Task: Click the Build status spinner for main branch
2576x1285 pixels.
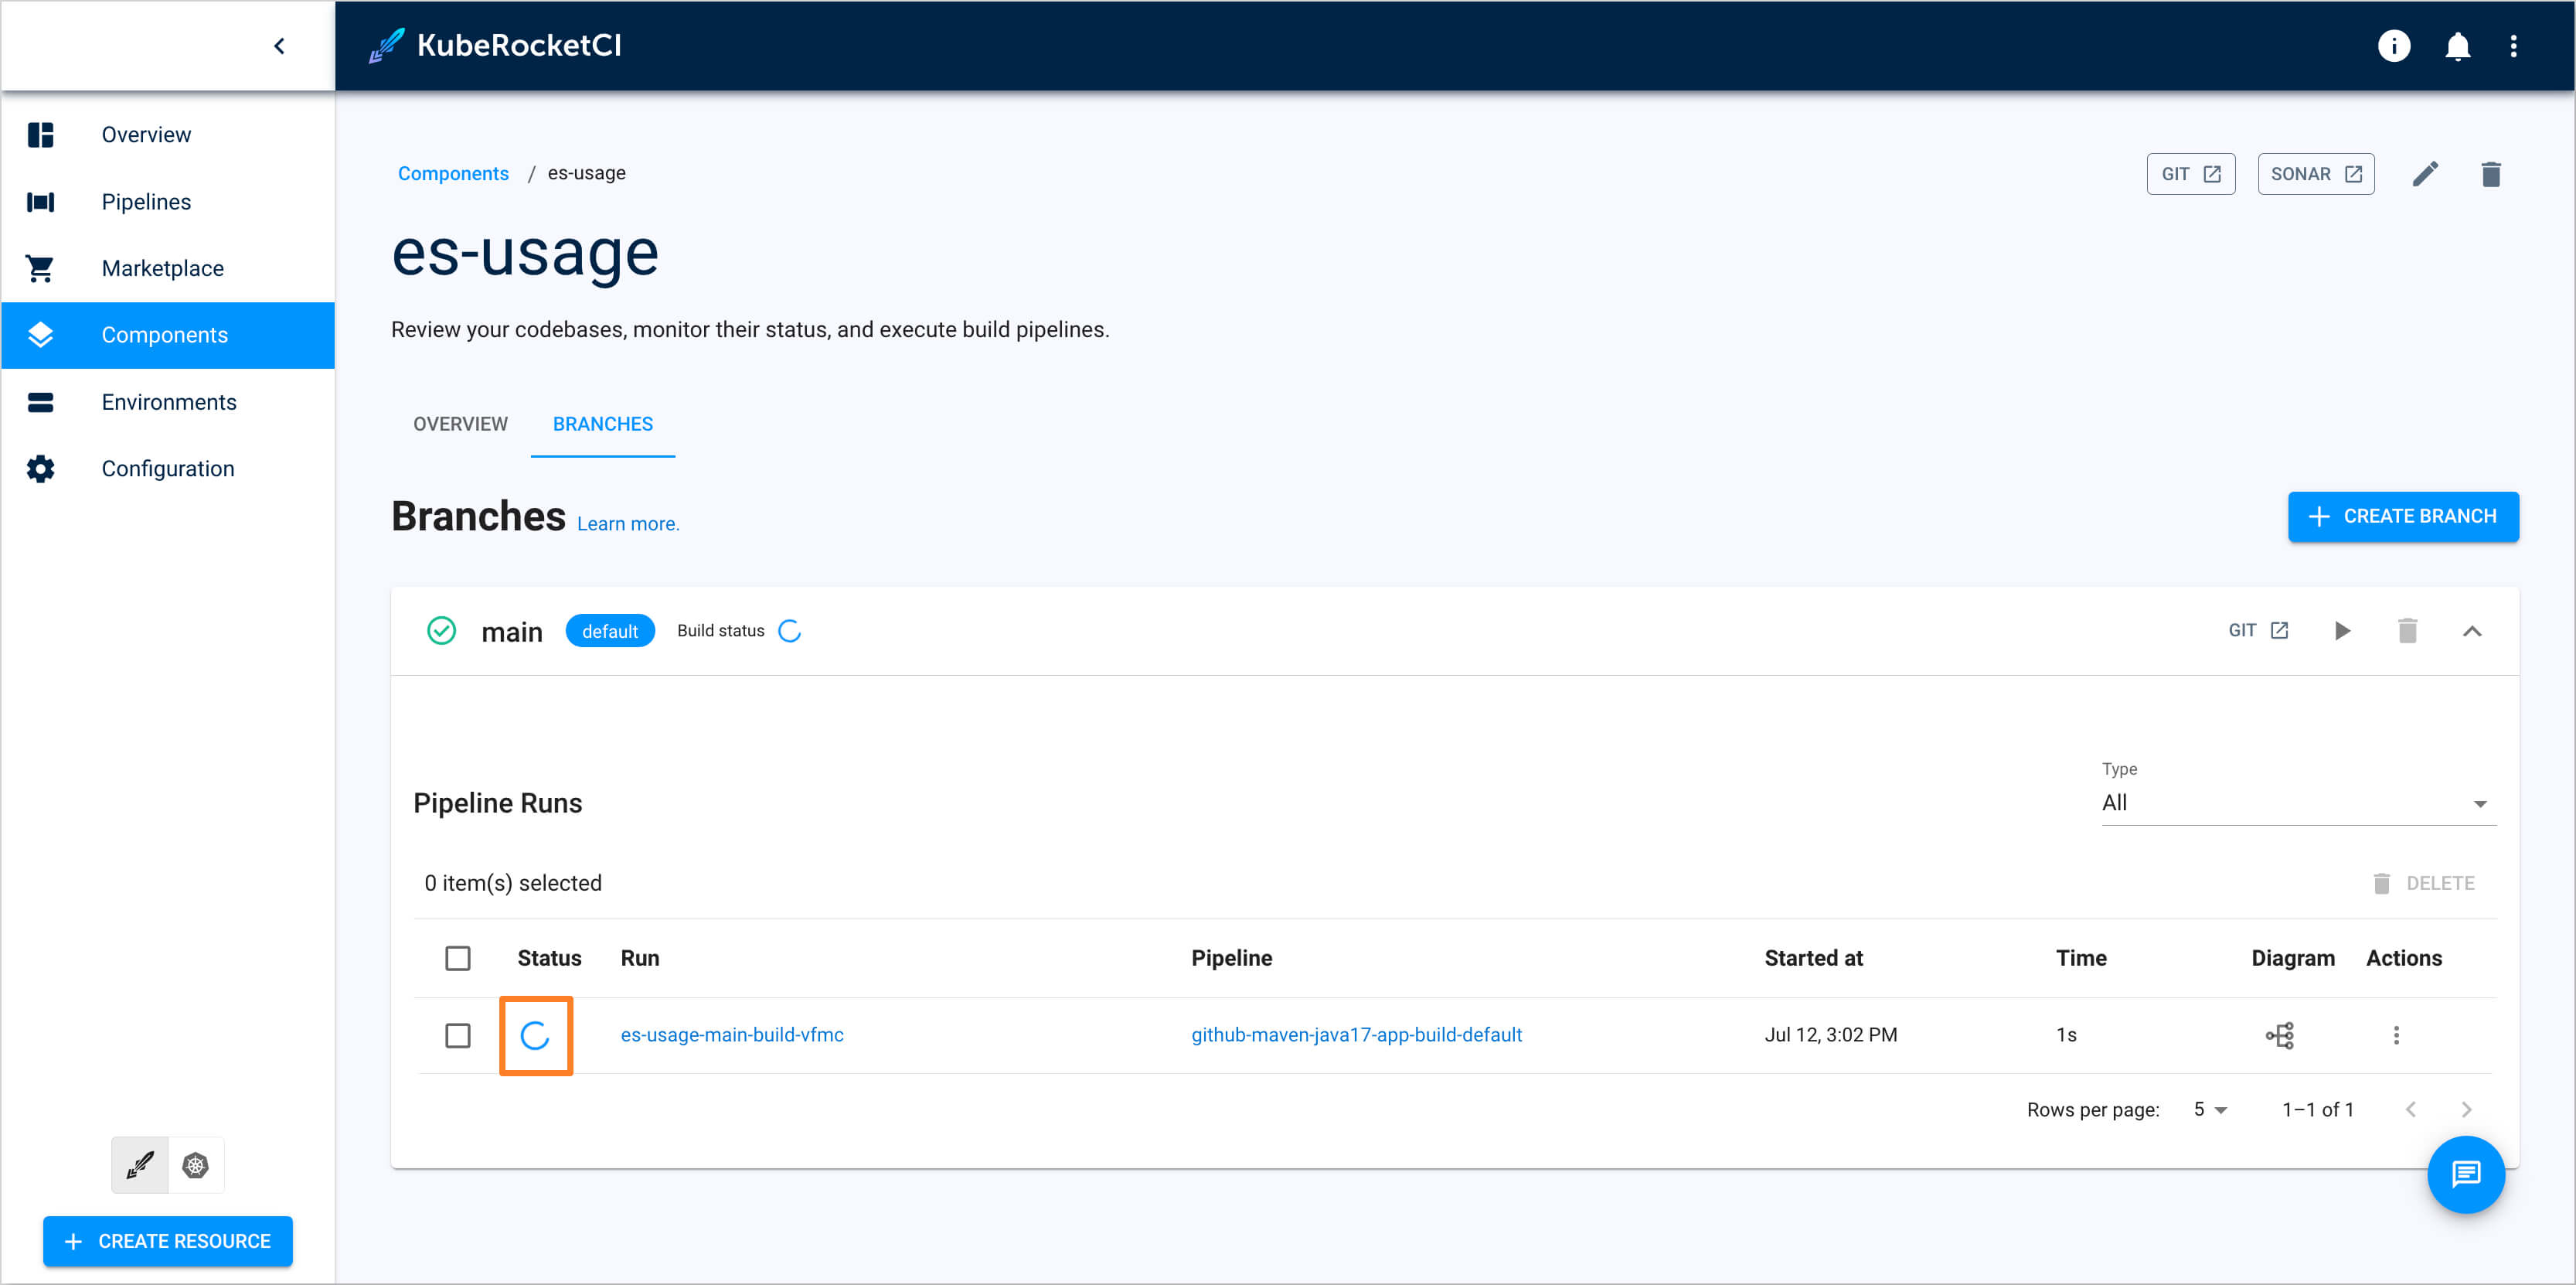Action: 790,630
